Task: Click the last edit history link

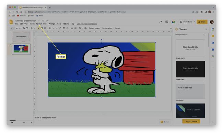Action: tap(87, 24)
